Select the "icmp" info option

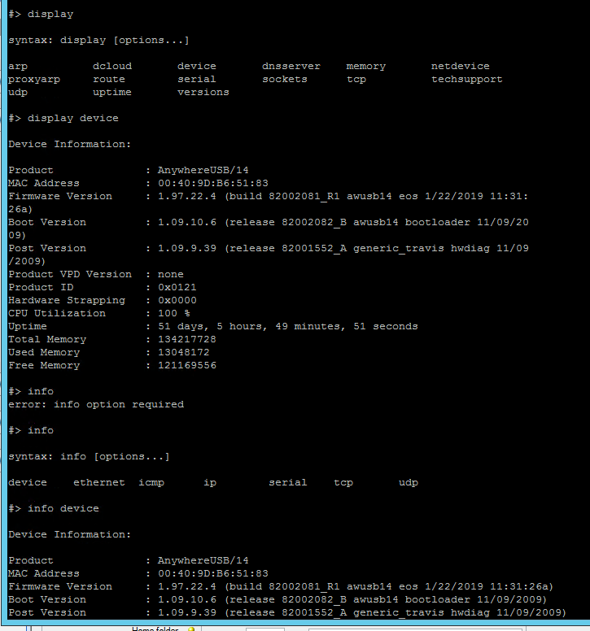151,483
